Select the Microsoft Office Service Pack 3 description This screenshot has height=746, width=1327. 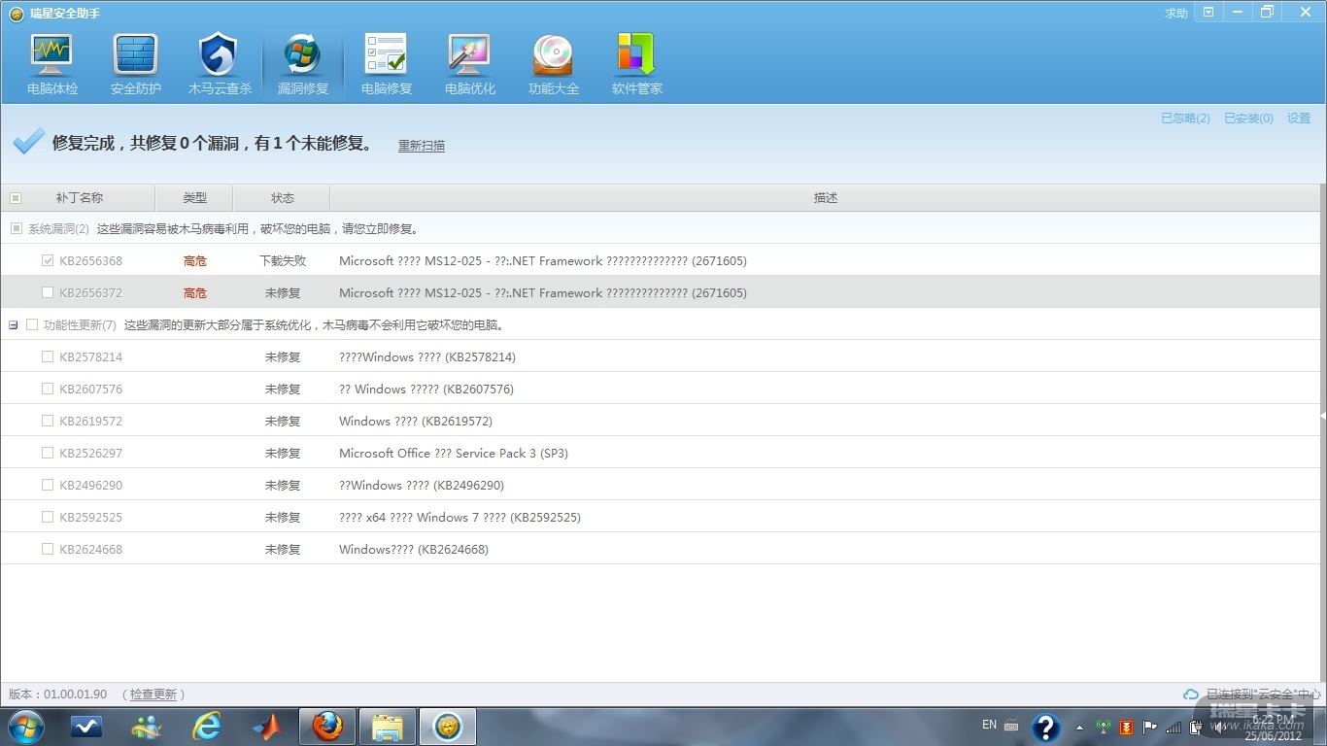tap(454, 453)
